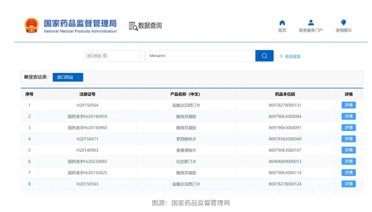Screen dimensions: 372x212
Task: Expand the category dropdown arrow
Action: point(140,56)
